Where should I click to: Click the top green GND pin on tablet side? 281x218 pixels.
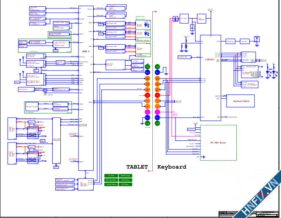pos(147,67)
